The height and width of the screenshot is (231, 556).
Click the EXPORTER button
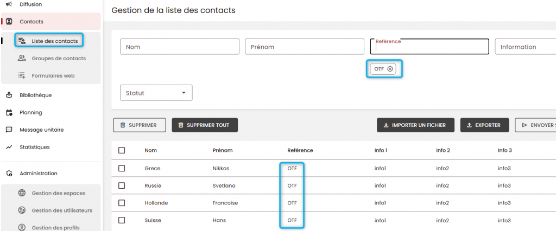point(484,125)
